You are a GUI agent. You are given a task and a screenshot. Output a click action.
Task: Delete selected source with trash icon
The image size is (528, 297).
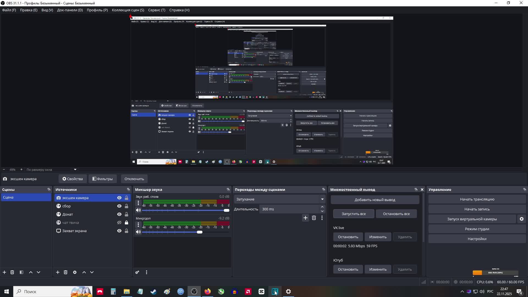click(66, 272)
